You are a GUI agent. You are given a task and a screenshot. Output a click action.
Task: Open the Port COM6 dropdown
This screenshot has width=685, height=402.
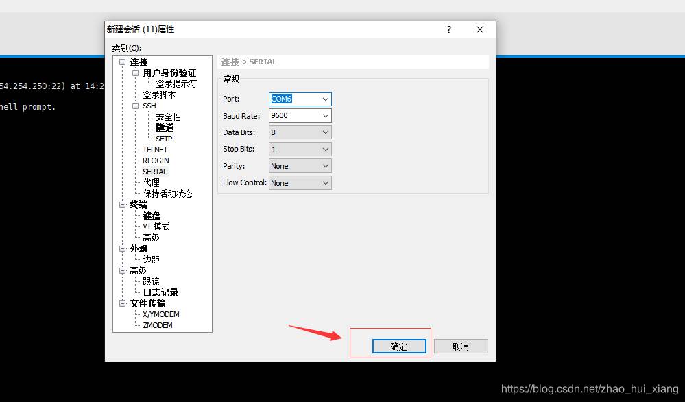click(326, 99)
